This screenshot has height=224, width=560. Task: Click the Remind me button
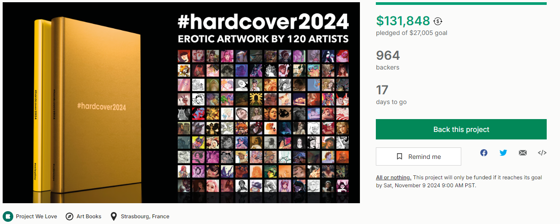(x=418, y=157)
